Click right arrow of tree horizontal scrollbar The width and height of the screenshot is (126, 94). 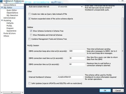click(22, 92)
